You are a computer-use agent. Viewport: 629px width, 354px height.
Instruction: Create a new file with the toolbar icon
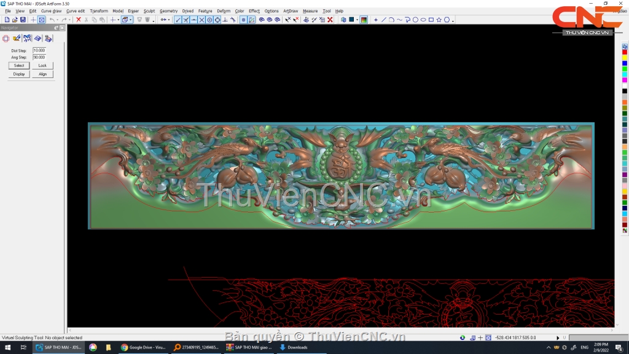click(7, 20)
